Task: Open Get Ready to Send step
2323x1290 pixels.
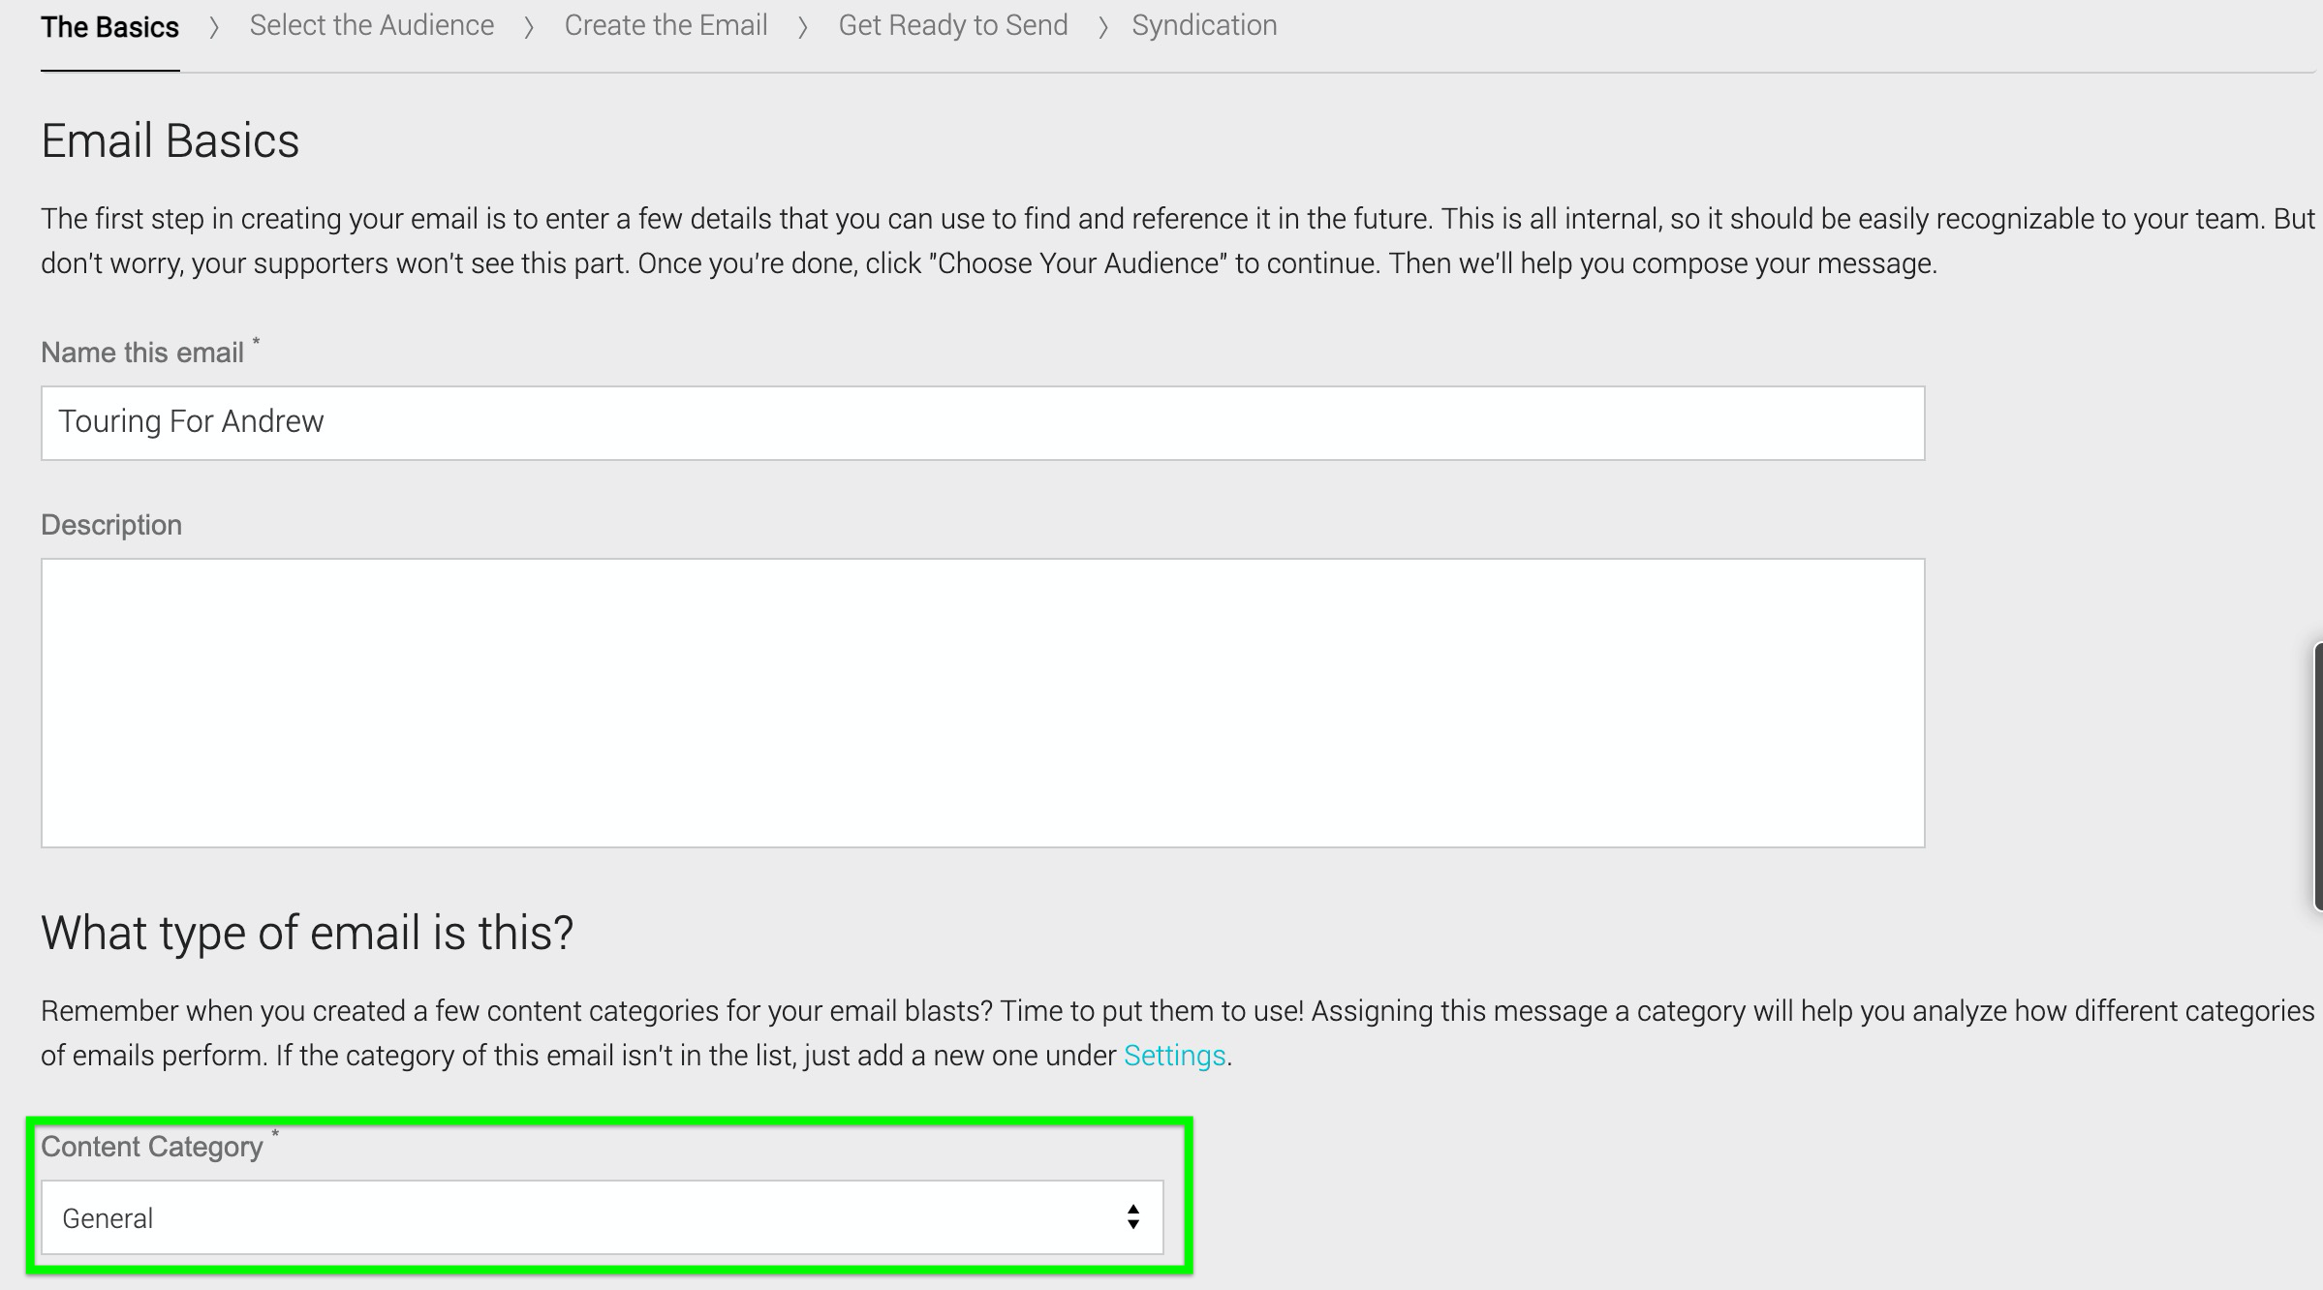Action: pyautogui.click(x=953, y=25)
